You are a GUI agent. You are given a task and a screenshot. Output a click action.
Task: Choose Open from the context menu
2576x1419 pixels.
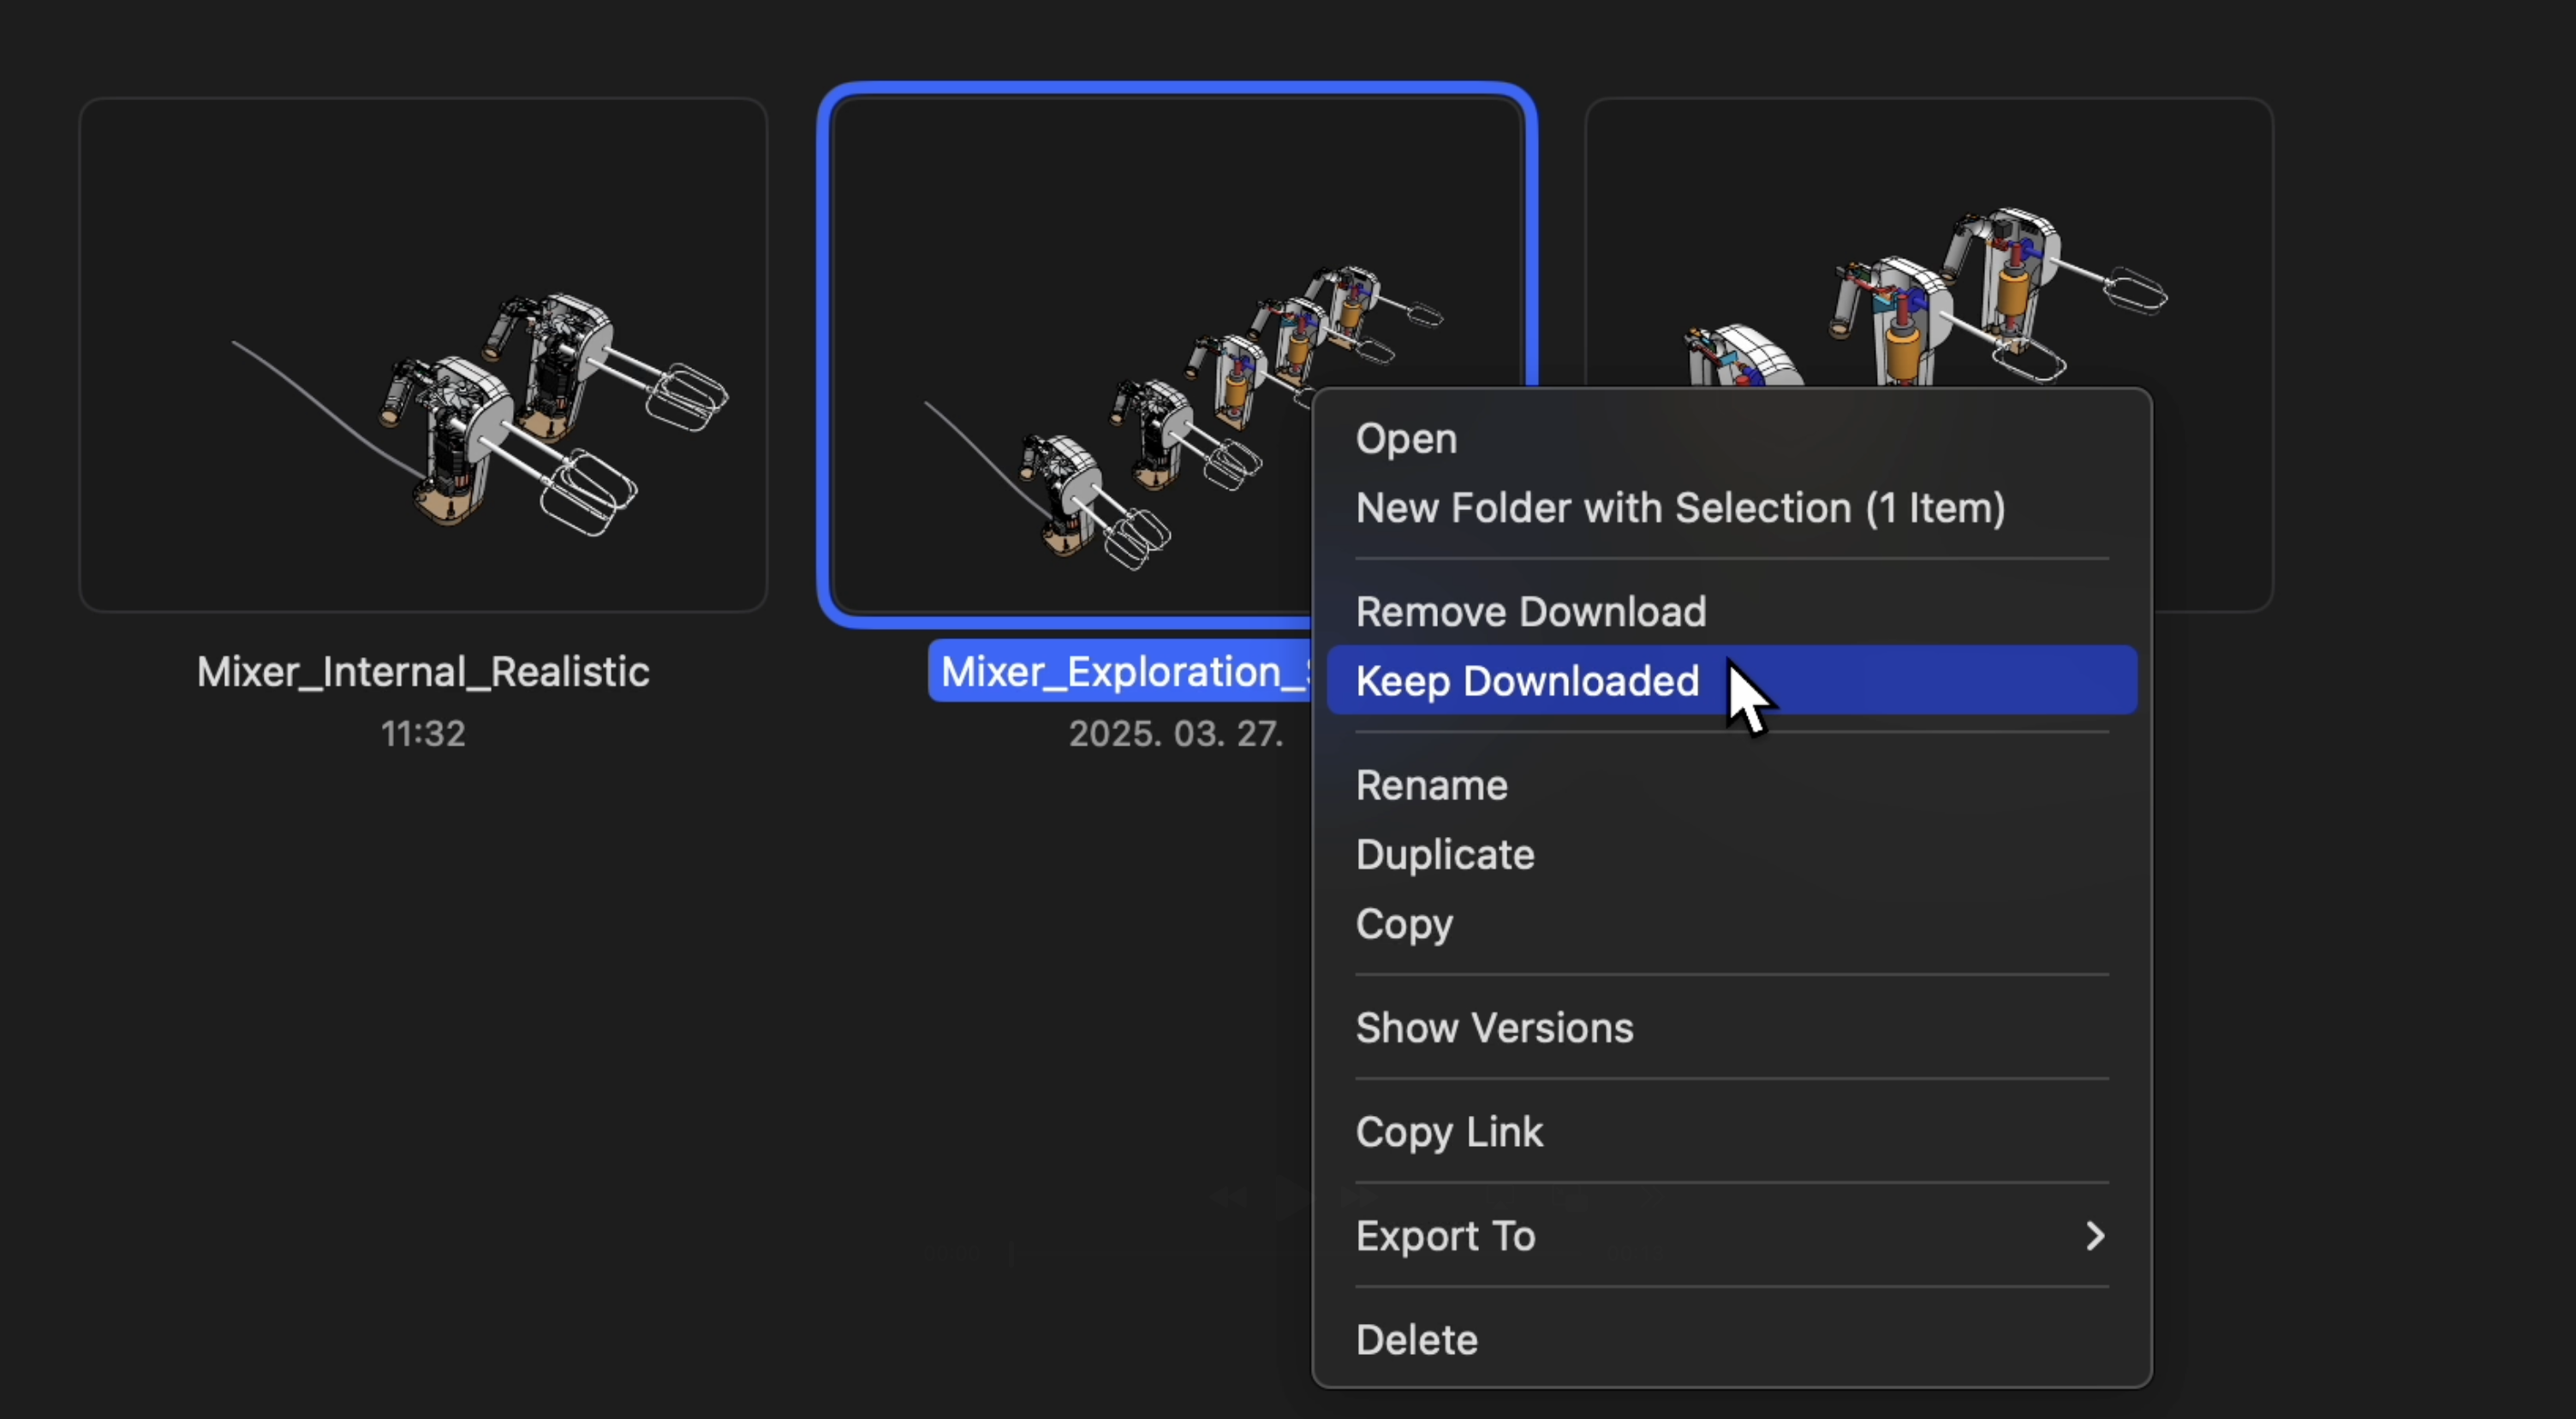(x=1731, y=440)
